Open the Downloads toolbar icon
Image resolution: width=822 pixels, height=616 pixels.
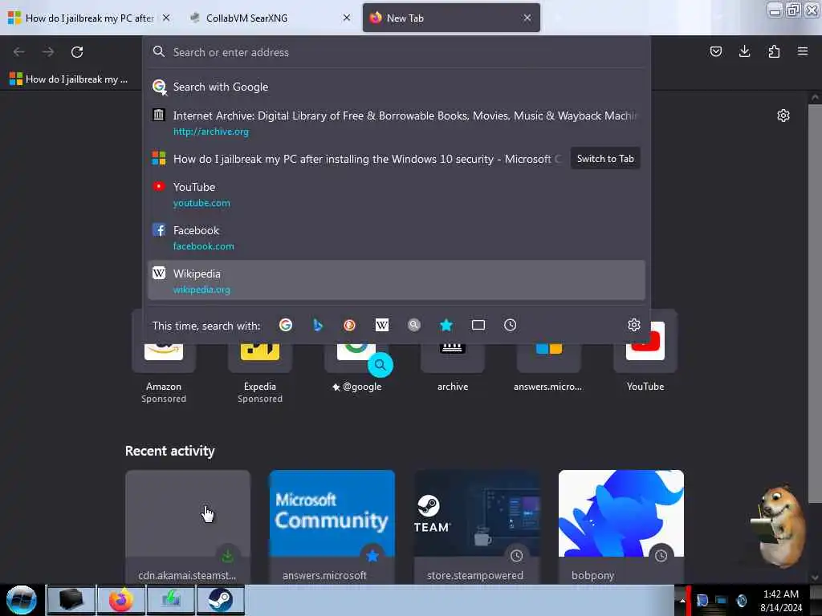[x=744, y=51]
